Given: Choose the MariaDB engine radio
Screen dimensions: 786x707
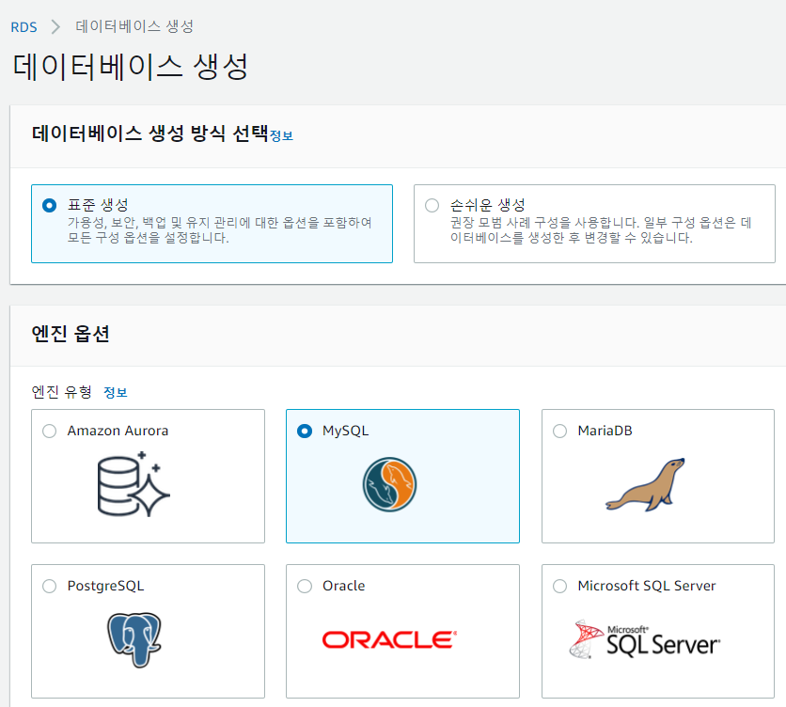Looking at the screenshot, I should (559, 432).
